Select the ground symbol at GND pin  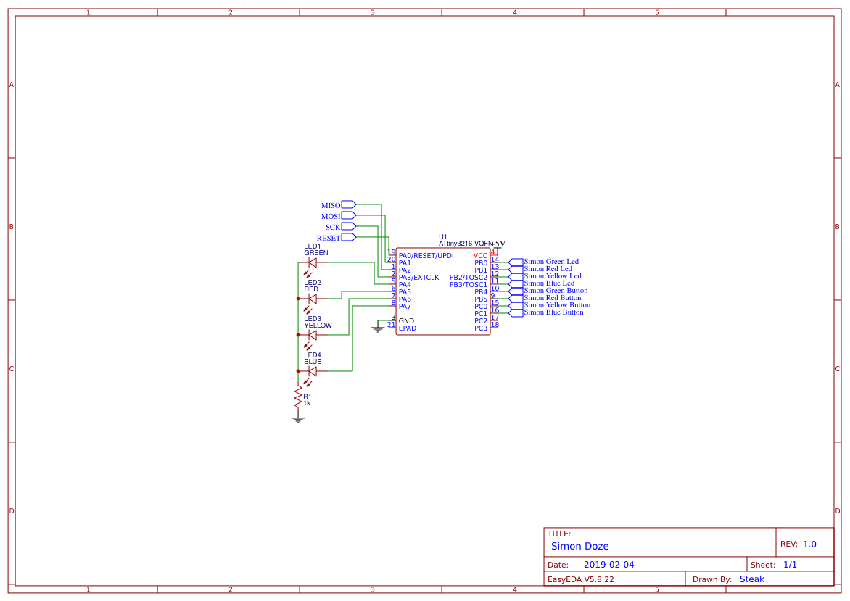click(377, 329)
